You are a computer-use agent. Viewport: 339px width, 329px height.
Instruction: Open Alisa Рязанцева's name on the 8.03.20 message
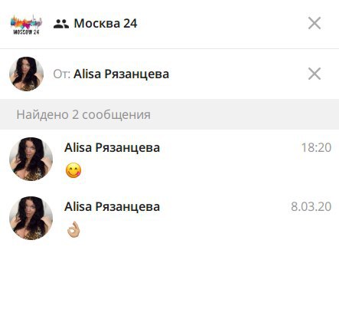point(112,206)
